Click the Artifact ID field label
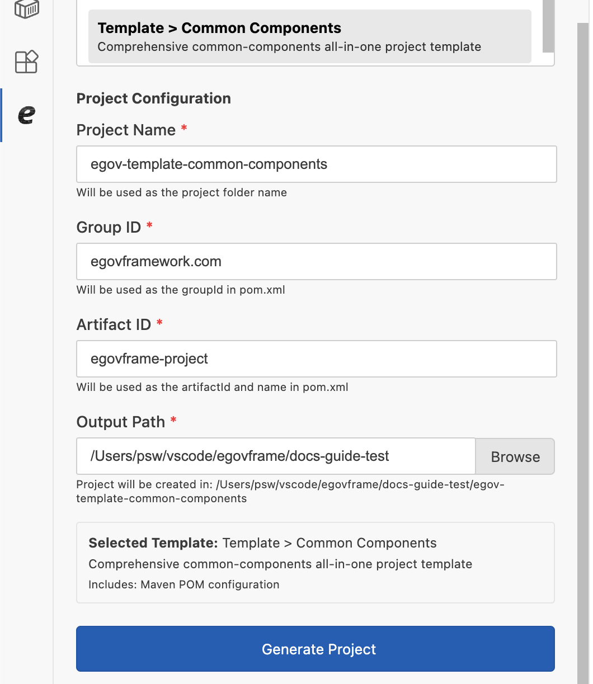 coord(114,324)
